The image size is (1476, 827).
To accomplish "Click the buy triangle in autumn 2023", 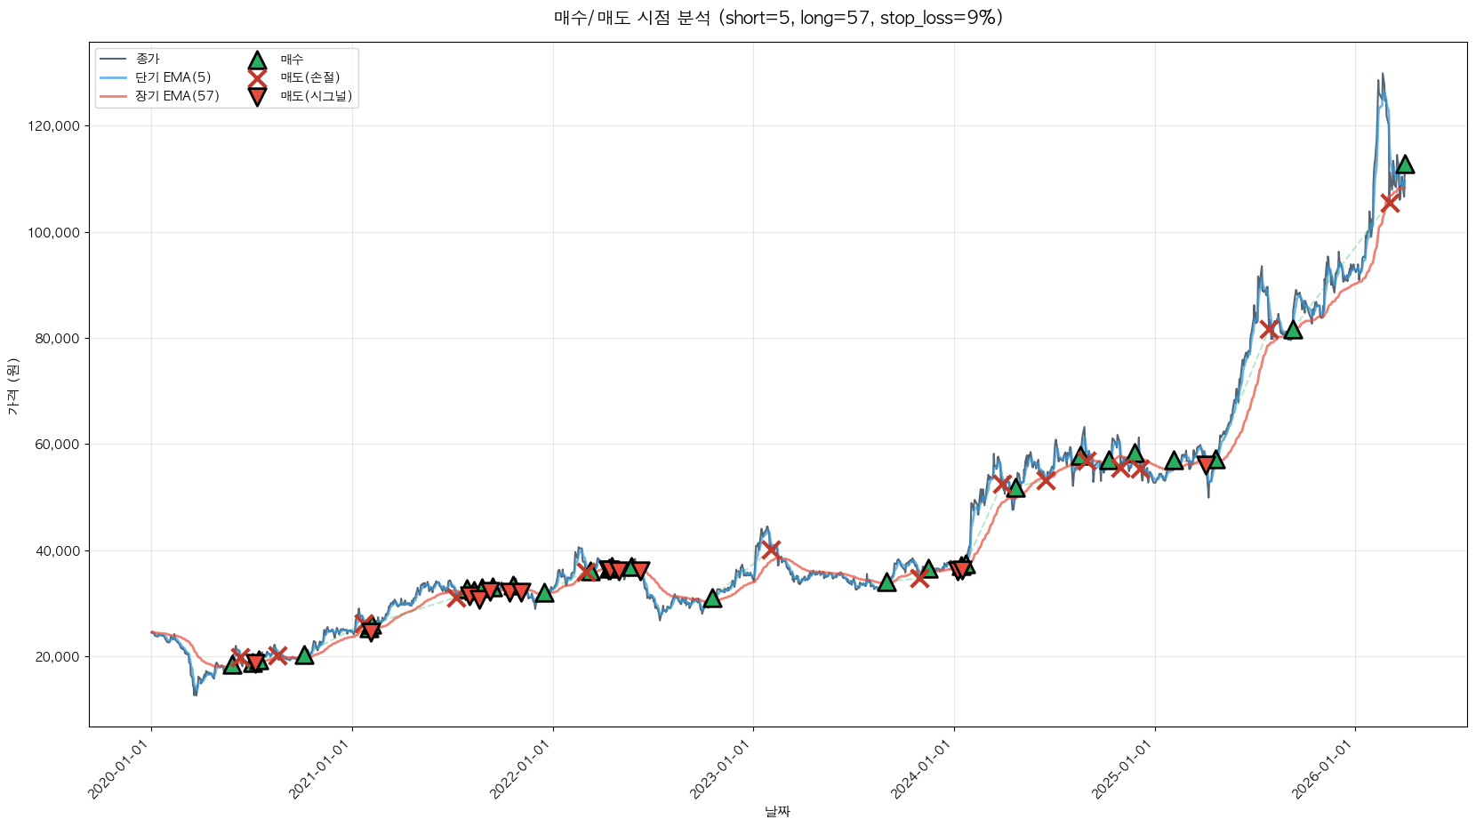I will (886, 582).
